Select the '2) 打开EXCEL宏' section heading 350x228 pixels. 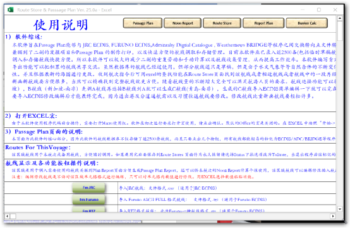point(31,116)
